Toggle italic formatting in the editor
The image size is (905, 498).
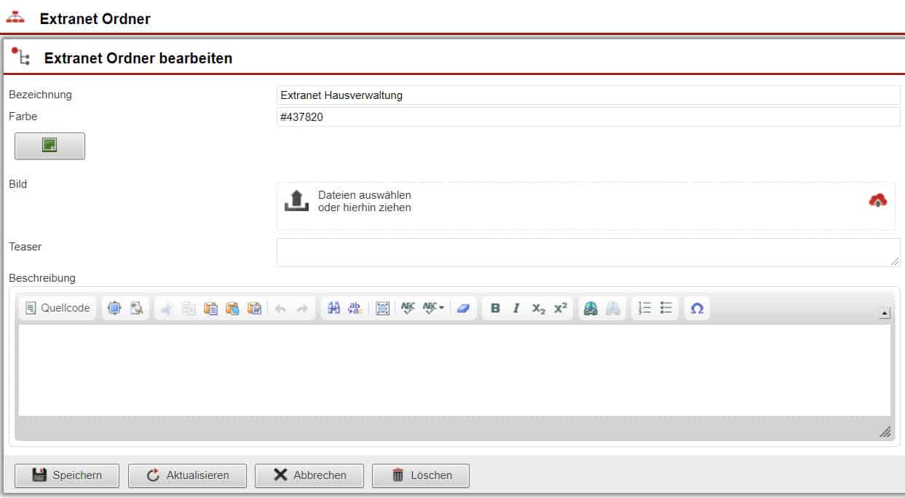[x=516, y=308]
